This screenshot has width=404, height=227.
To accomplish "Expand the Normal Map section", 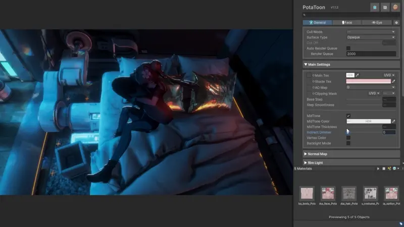I will [351, 154].
